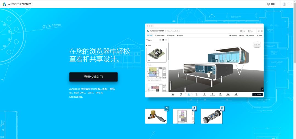Viewport: 296px width, 139px height.
Task: Click the 1st Person icon in preview
Action: point(212,95)
